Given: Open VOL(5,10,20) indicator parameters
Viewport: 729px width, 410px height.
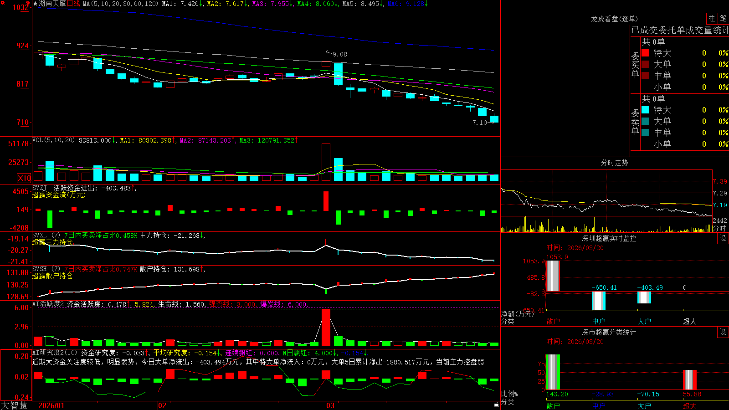Looking at the screenshot, I should [x=53, y=140].
